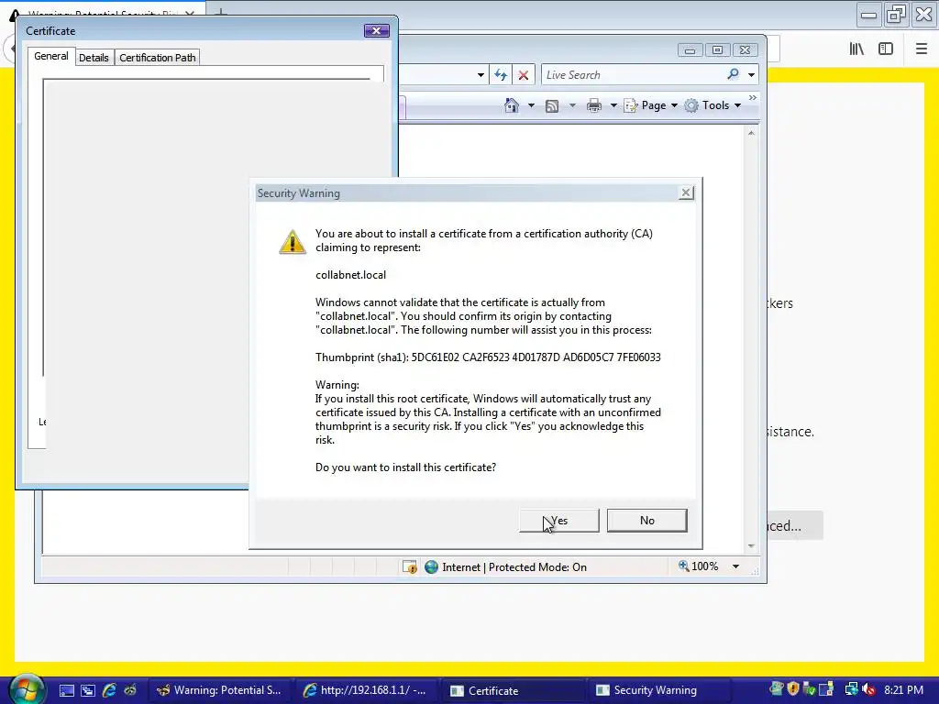The width and height of the screenshot is (939, 704).
Task: Click the Internet zone globe icon
Action: [431, 566]
